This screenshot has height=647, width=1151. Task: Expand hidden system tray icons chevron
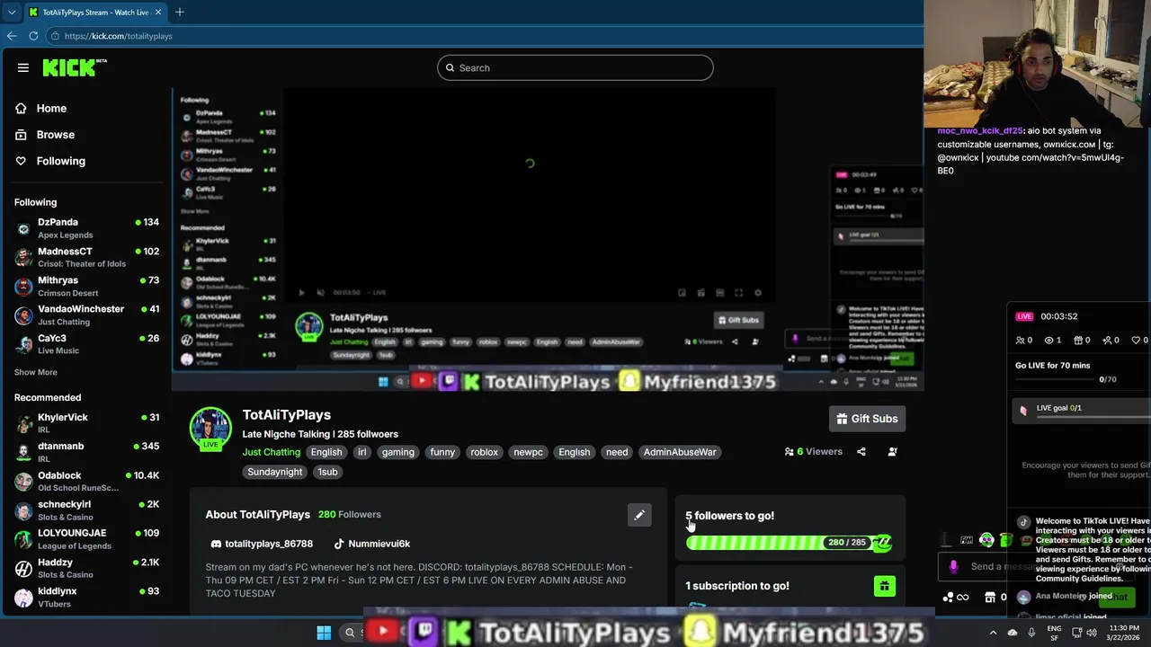point(993,633)
